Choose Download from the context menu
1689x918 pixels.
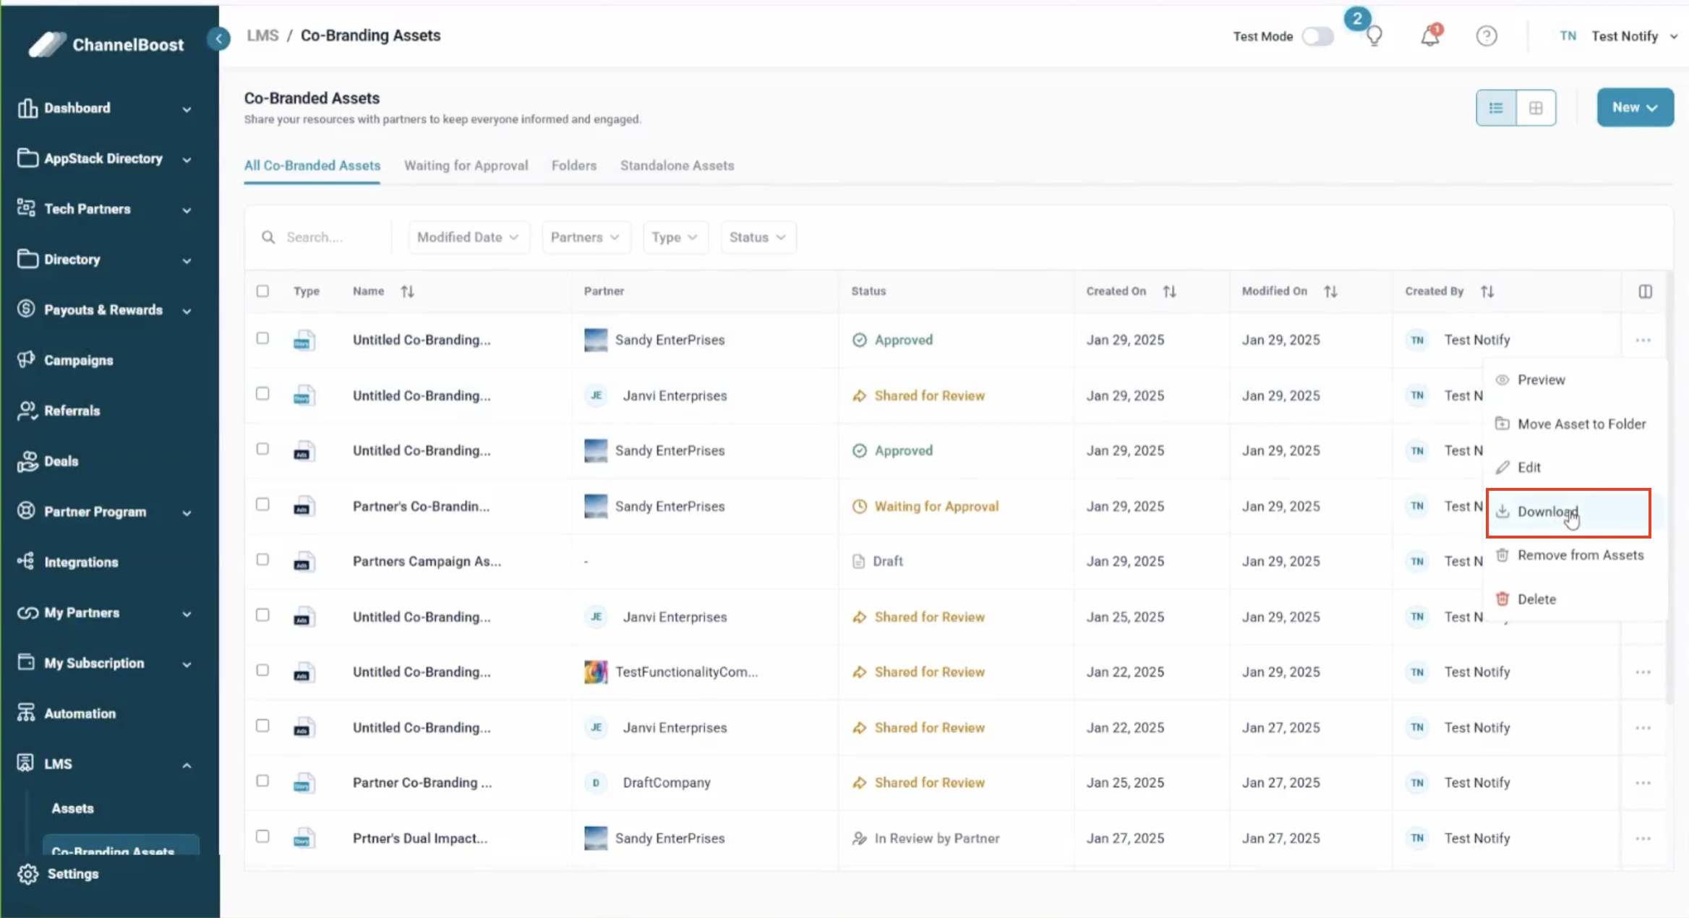(1547, 512)
